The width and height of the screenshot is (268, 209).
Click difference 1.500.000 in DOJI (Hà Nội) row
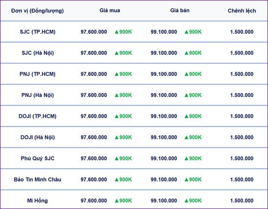click(x=242, y=137)
